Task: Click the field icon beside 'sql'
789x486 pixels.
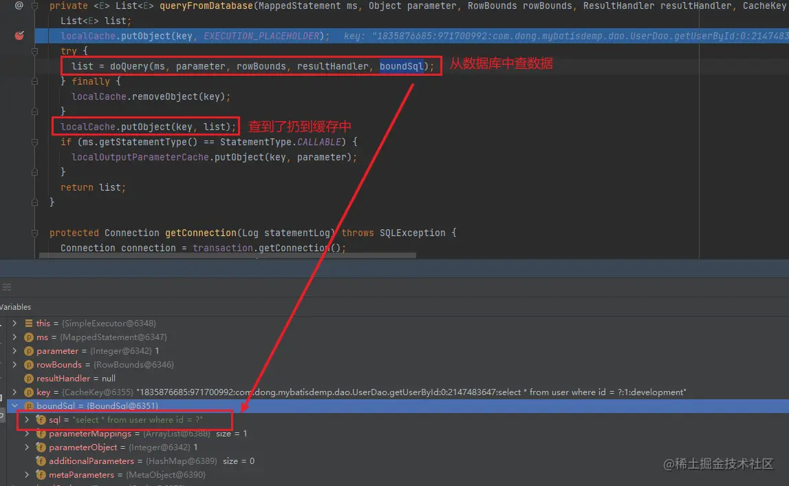Action: [41, 419]
